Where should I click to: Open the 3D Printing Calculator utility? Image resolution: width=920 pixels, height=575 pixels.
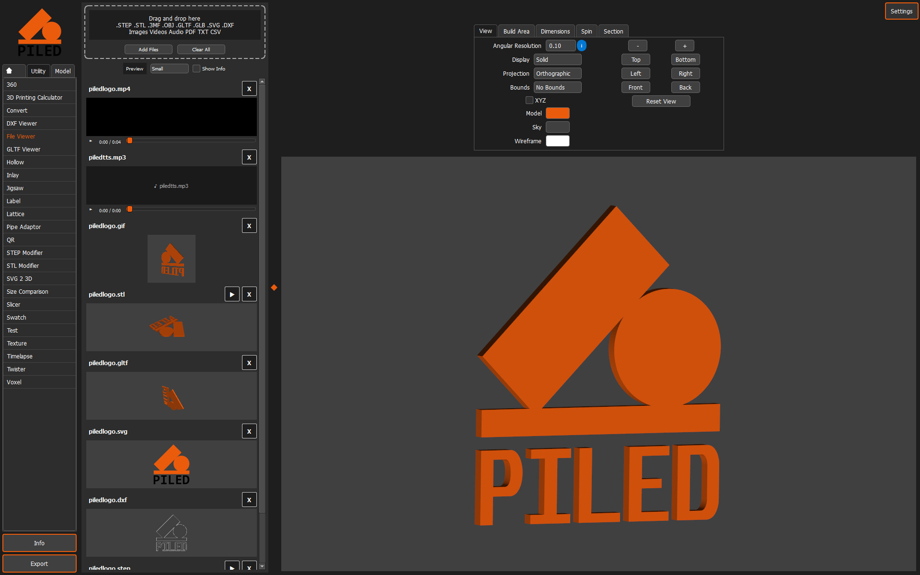tap(39, 98)
